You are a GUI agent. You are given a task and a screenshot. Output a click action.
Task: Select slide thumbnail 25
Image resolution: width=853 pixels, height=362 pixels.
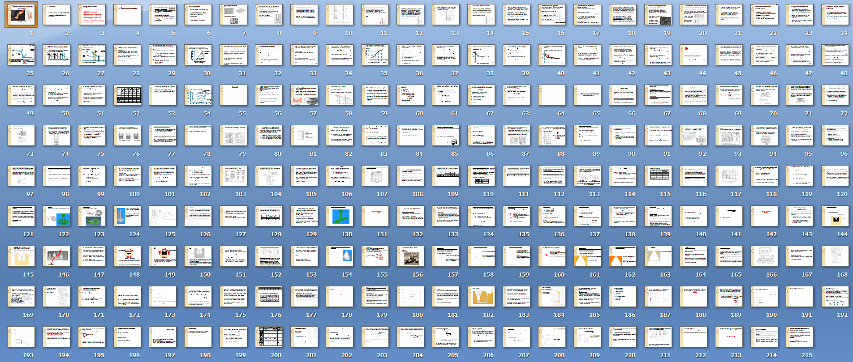tap(21, 55)
